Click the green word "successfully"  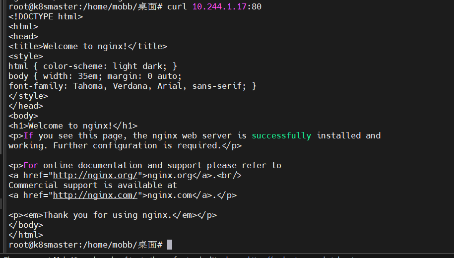pyautogui.click(x=281, y=135)
